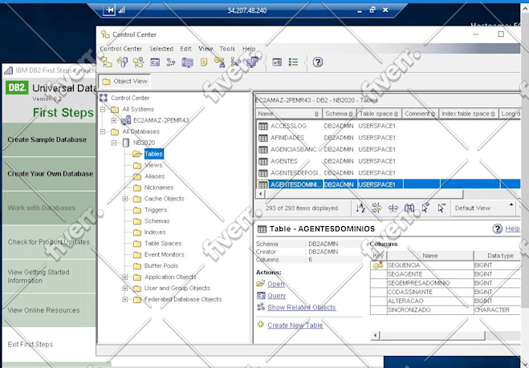Click the Columns panel horizontal scrollbar left arrow
529x368 pixels.
point(375,335)
